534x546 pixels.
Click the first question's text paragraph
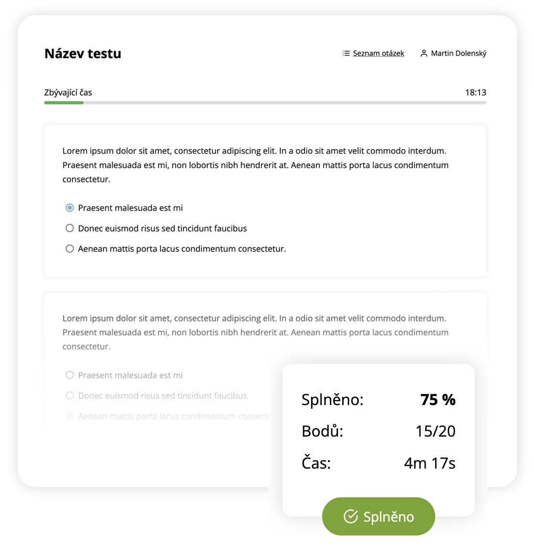click(255, 165)
